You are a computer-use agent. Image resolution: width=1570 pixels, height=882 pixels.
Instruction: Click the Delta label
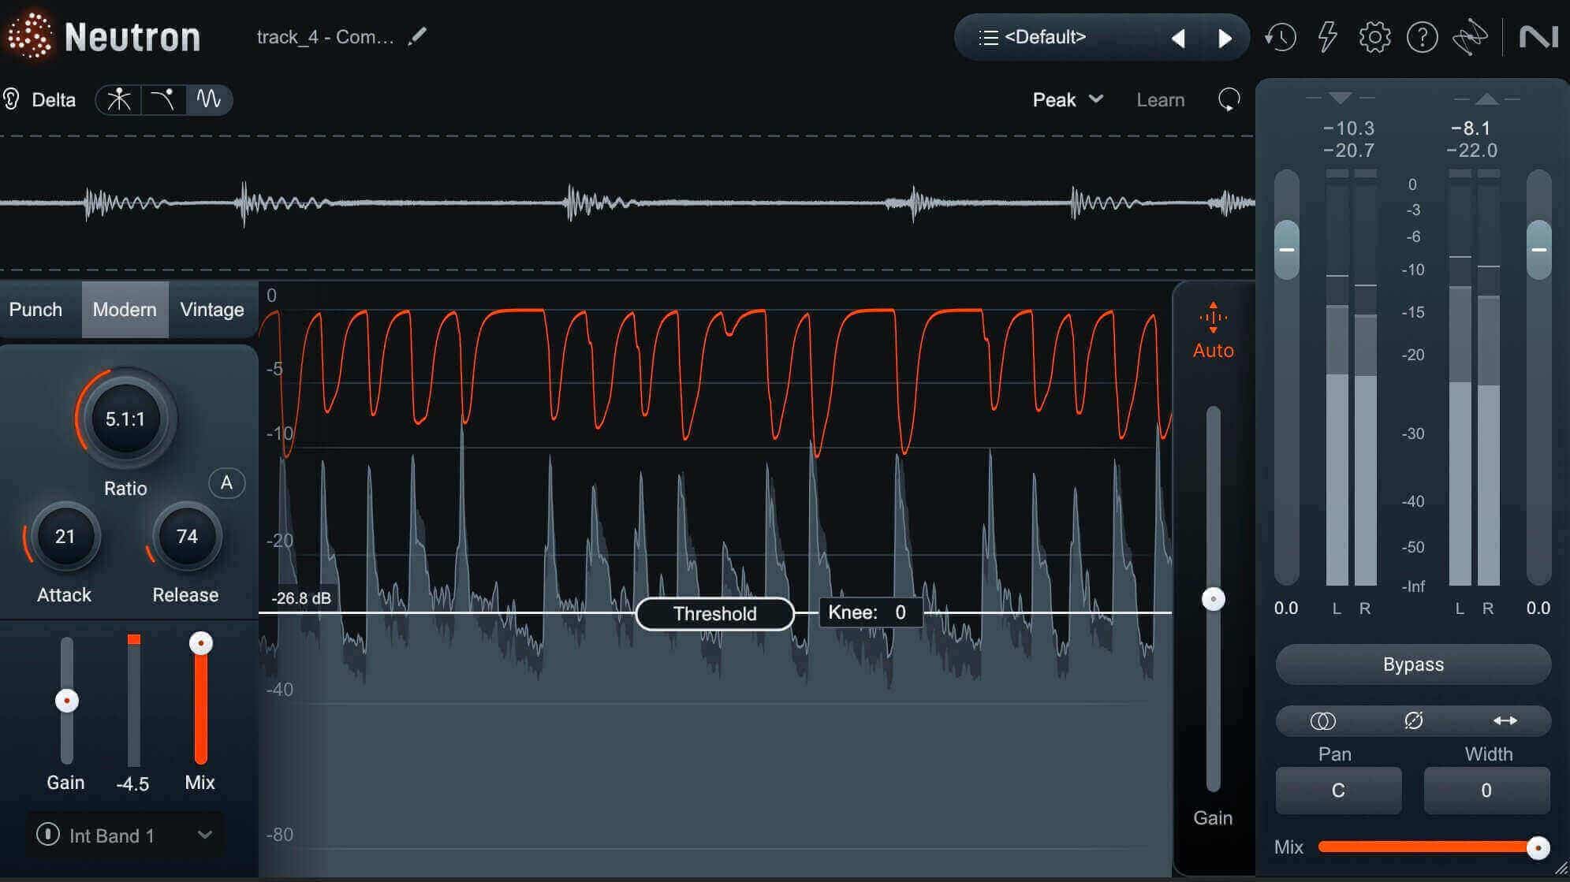click(54, 100)
